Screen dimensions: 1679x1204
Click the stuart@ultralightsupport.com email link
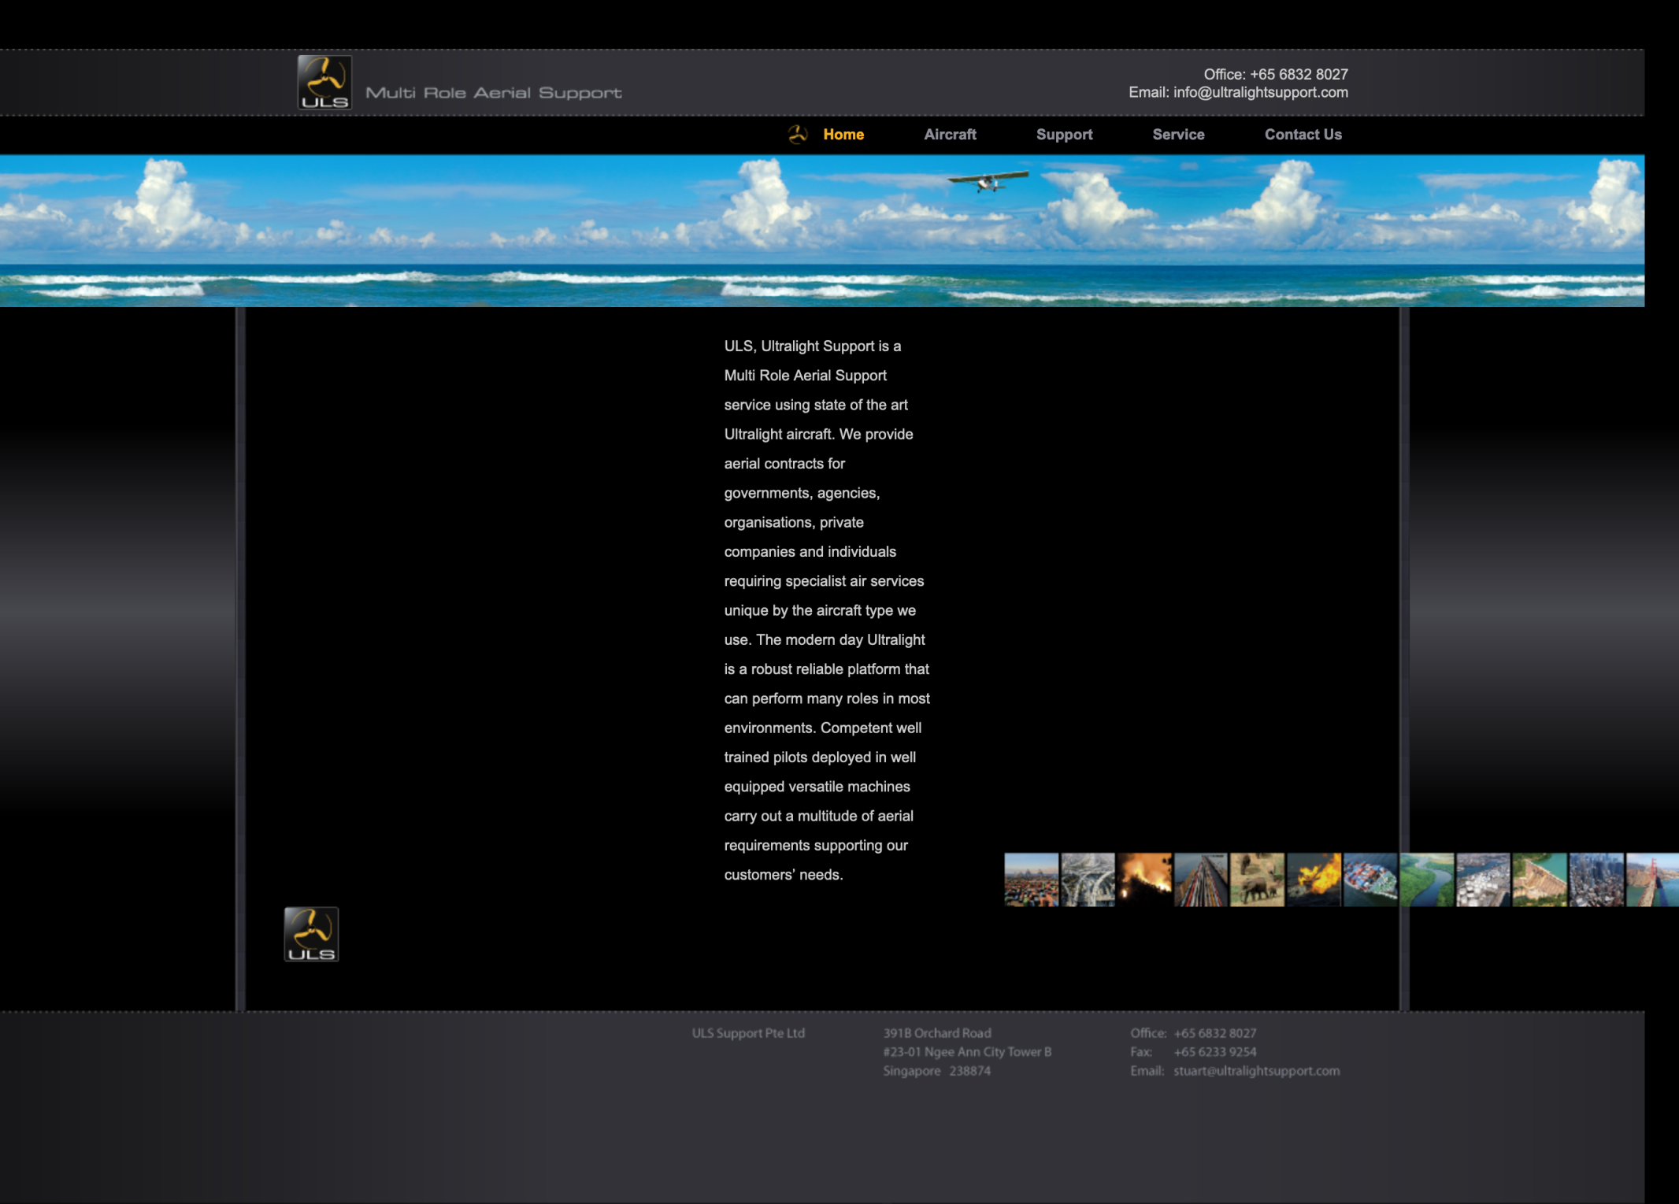tap(1255, 1071)
